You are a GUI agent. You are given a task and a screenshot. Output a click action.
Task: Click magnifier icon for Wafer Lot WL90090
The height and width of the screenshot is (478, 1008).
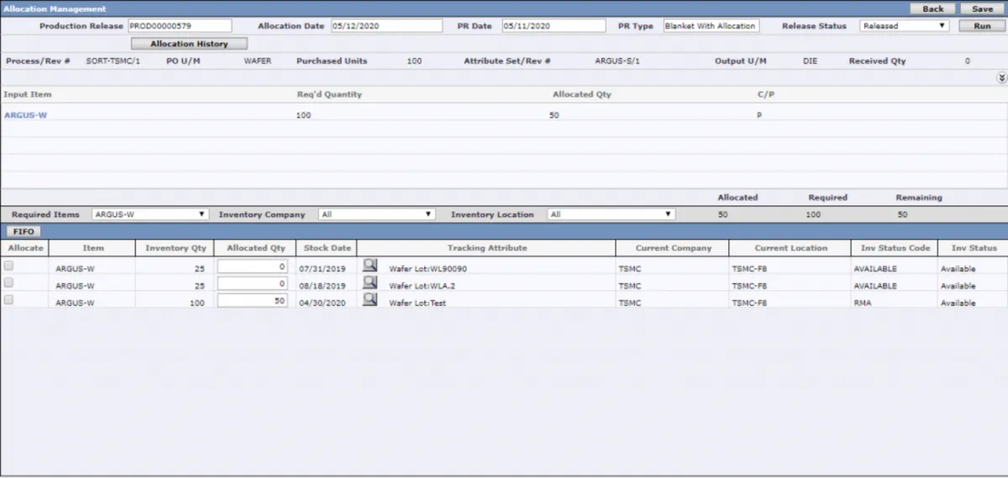370,266
